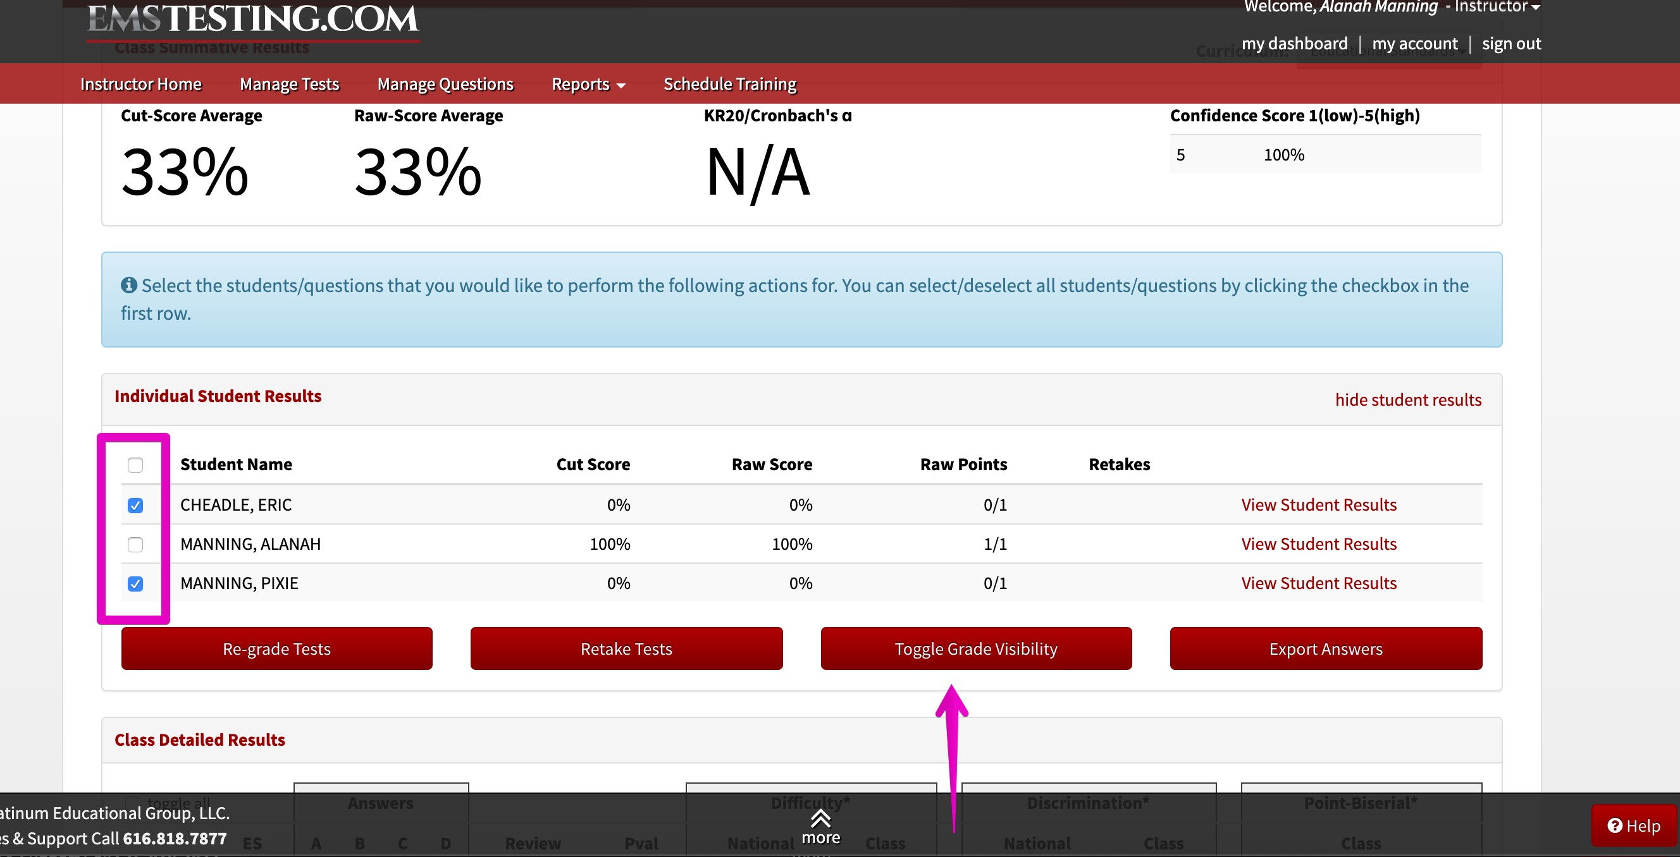This screenshot has width=1680, height=857.
Task: Click the name CHEADLE, ERIC
Action: click(x=236, y=504)
